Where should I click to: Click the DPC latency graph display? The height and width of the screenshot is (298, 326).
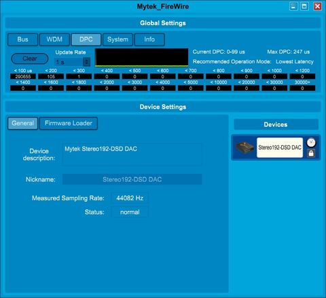(x=142, y=58)
